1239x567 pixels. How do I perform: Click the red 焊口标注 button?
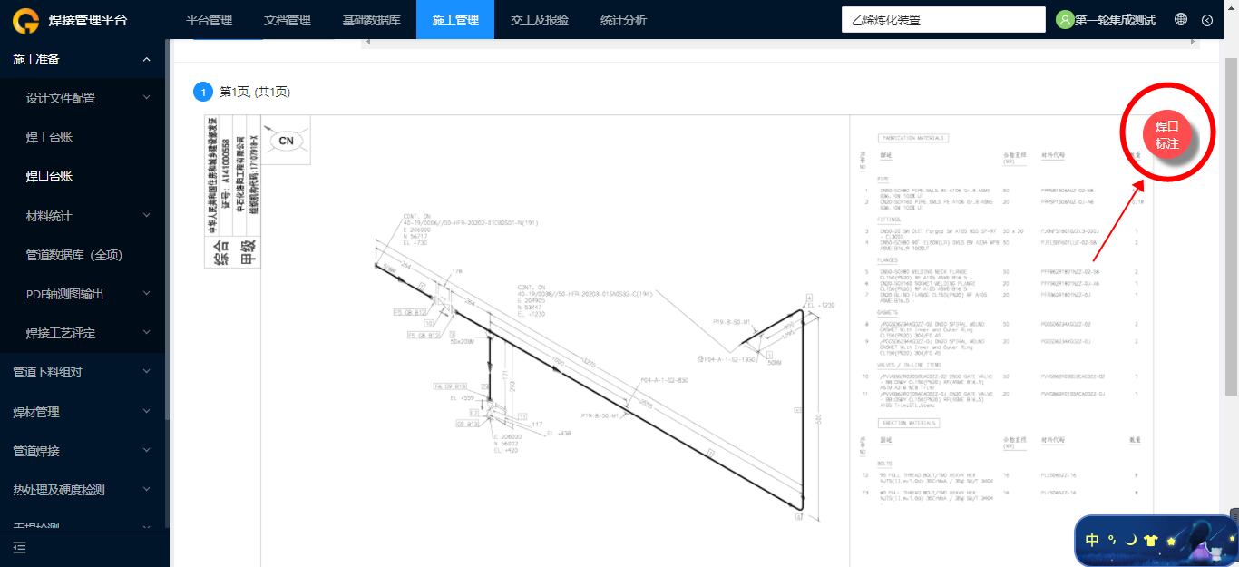pyautogui.click(x=1167, y=135)
